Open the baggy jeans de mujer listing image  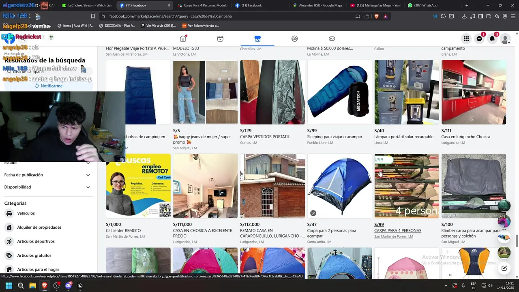(x=205, y=92)
